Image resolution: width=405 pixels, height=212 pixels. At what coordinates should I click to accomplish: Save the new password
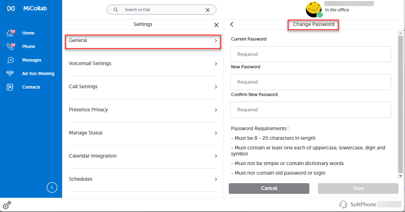tap(358, 188)
